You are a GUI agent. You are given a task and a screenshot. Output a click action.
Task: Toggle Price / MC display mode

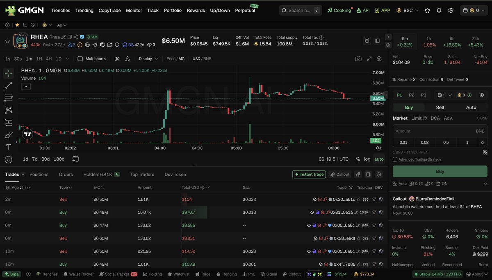pos(175,59)
